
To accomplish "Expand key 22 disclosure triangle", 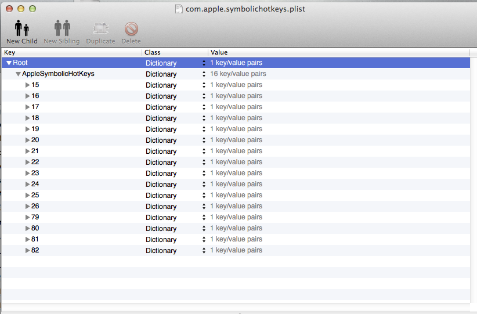I will pyautogui.click(x=27, y=162).
